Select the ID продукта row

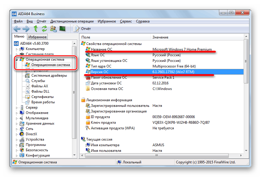click(164, 117)
